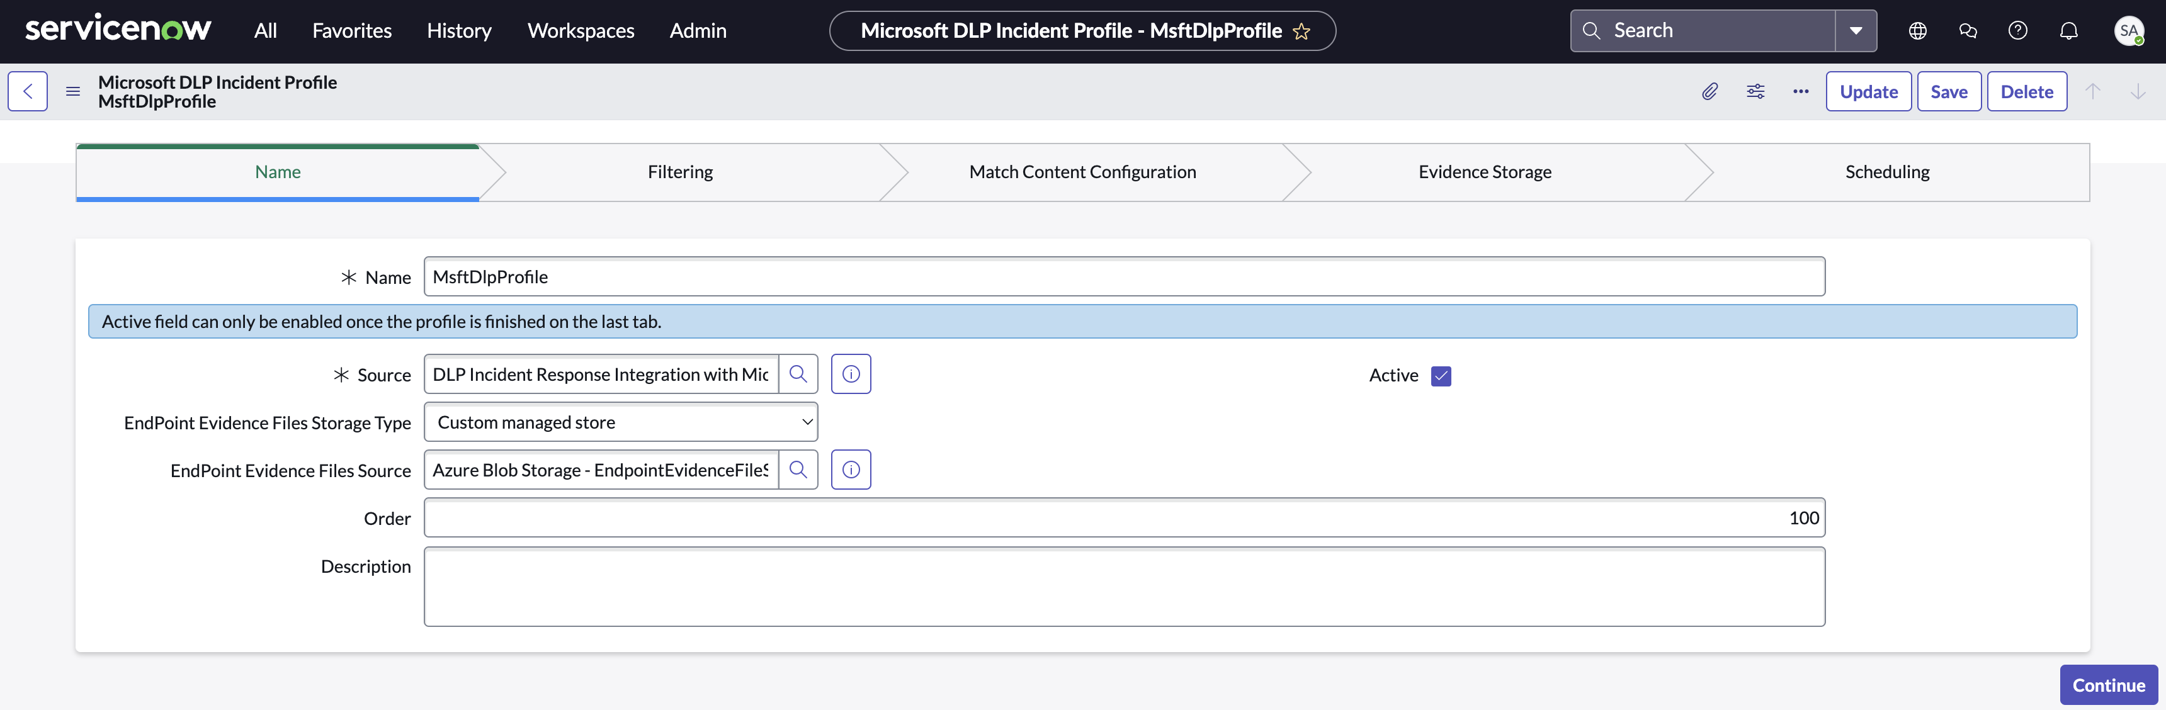Open more options ellipsis in form header
Image resolution: width=2166 pixels, height=710 pixels.
click(x=1800, y=91)
